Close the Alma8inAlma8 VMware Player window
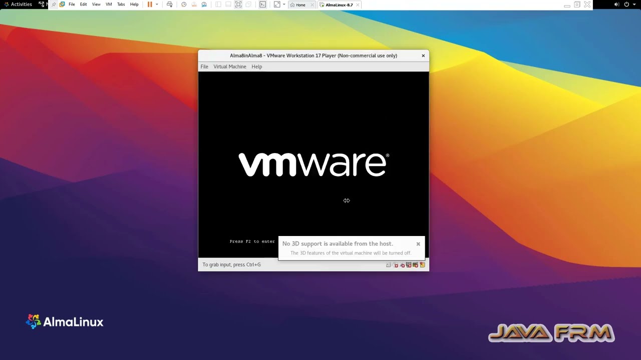 coord(423,55)
